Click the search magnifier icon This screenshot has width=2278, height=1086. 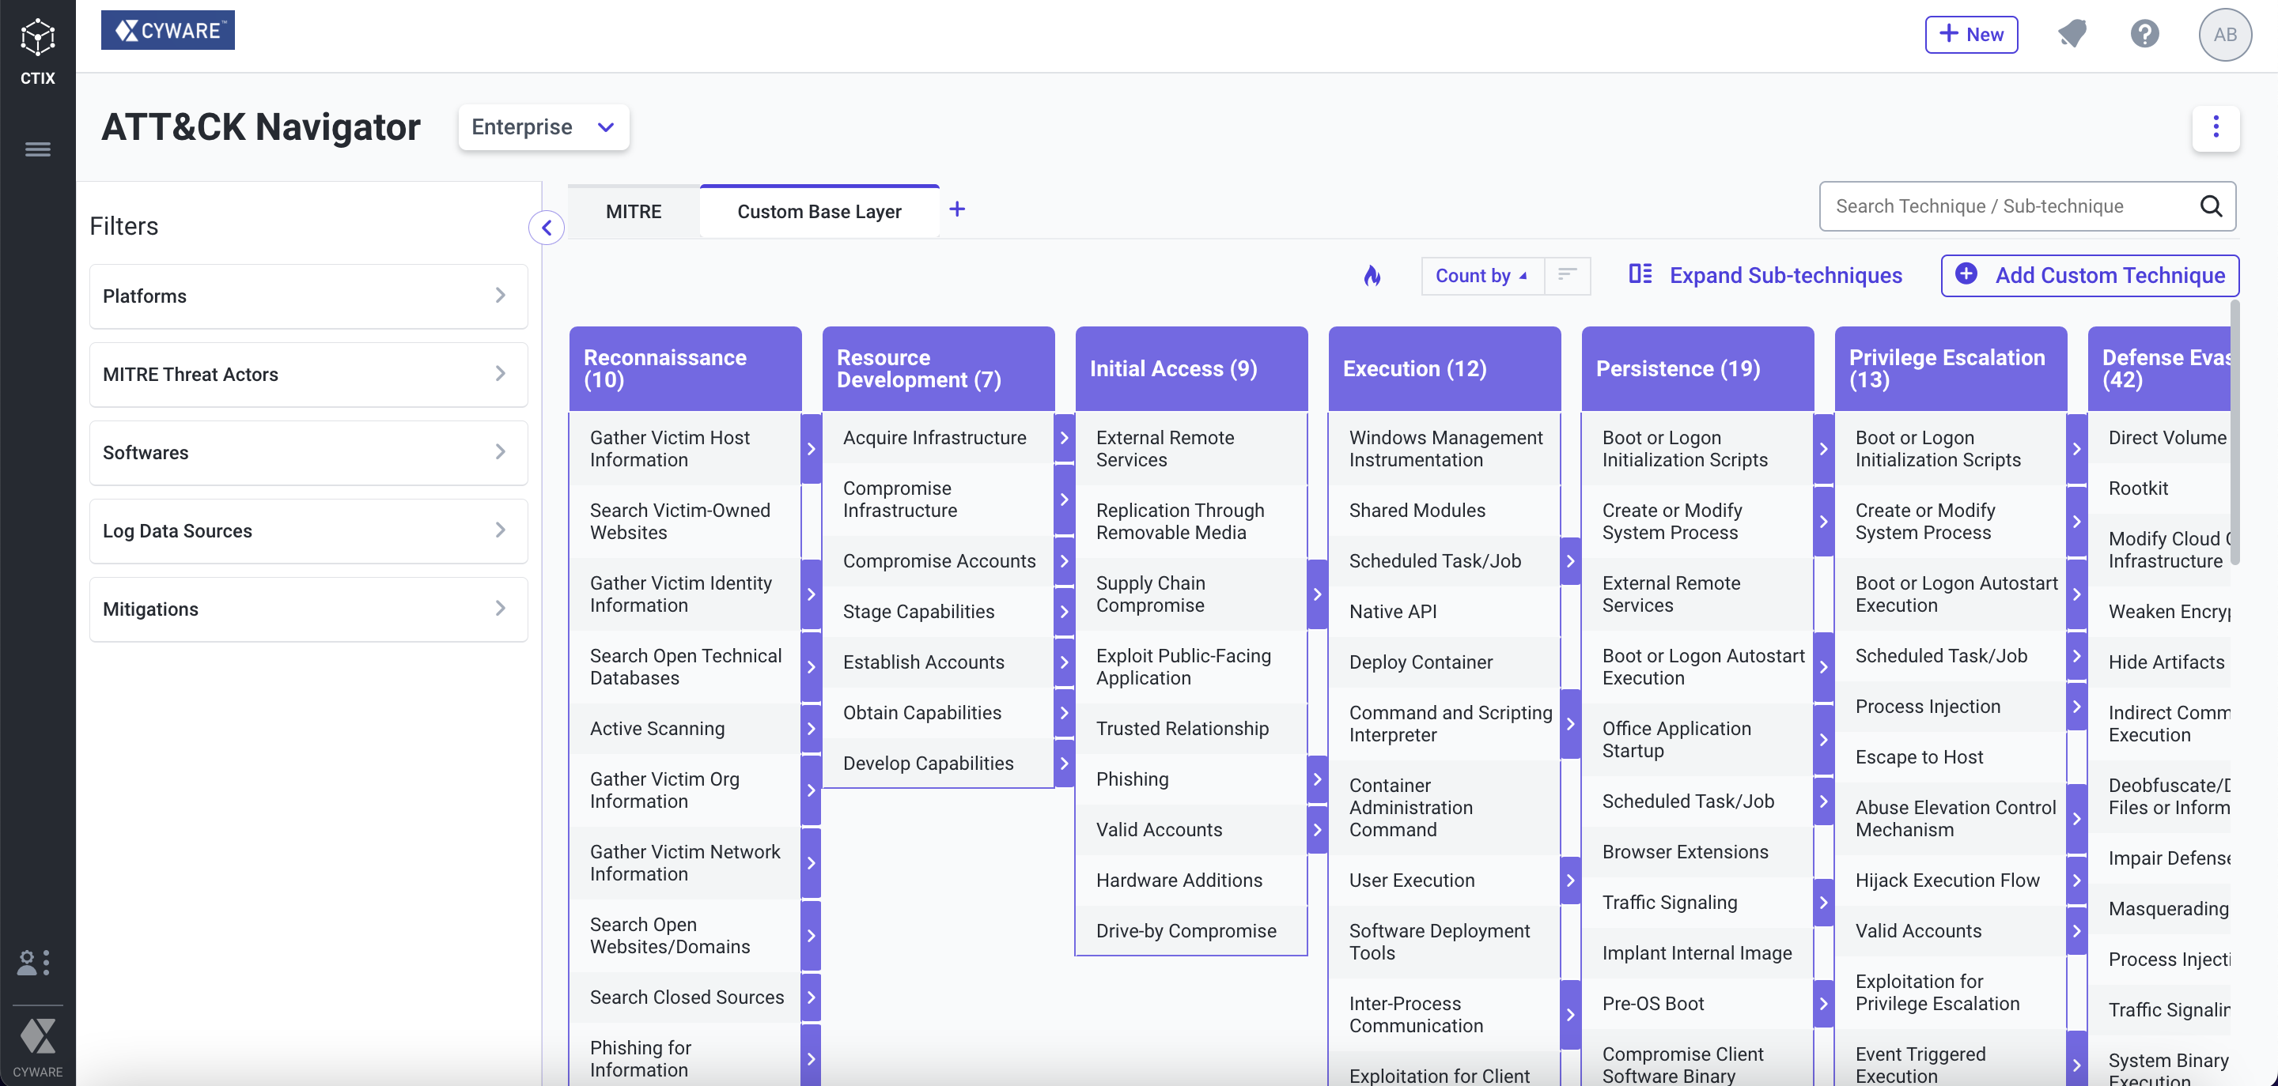pos(2211,206)
